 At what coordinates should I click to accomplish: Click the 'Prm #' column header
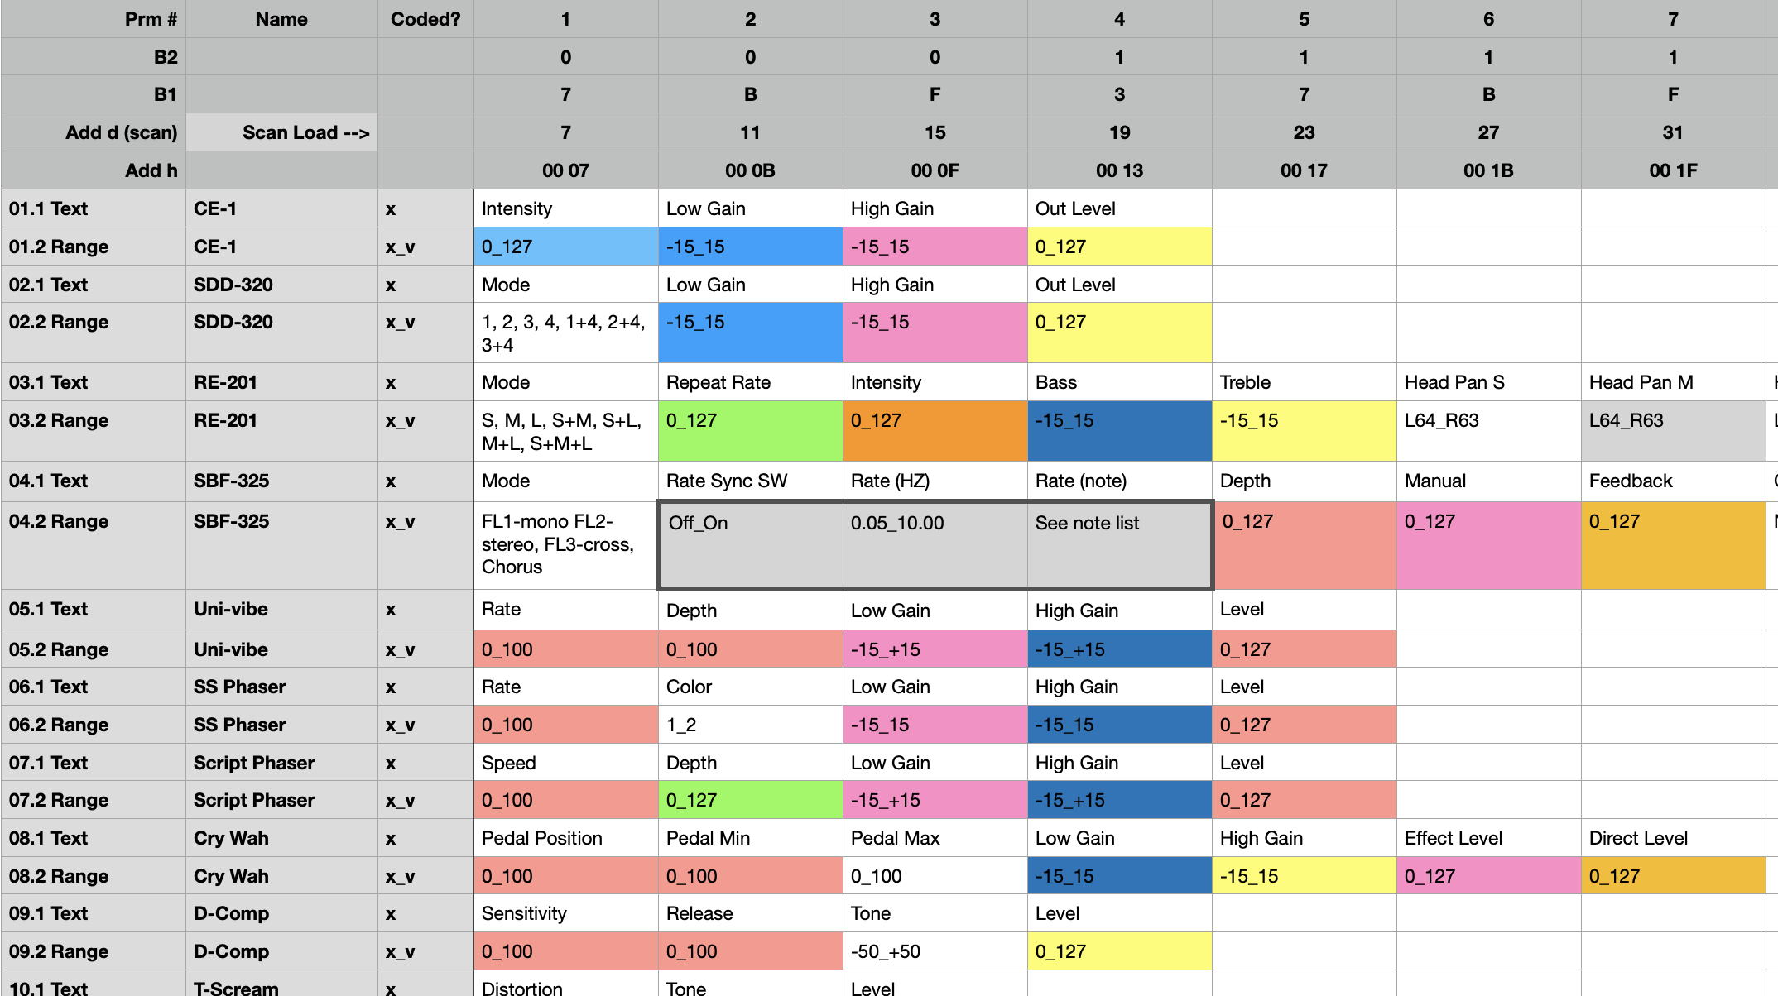pos(94,19)
